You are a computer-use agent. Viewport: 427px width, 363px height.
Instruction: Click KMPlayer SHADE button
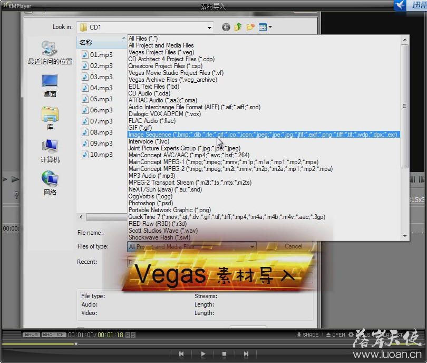click(308, 335)
